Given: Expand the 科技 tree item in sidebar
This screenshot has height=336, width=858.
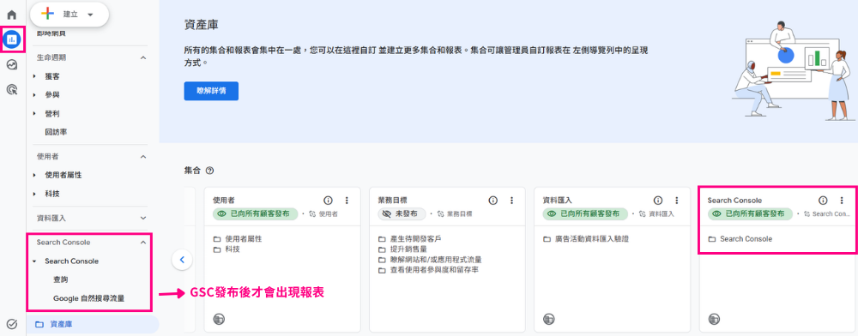Looking at the screenshot, I should click(34, 194).
